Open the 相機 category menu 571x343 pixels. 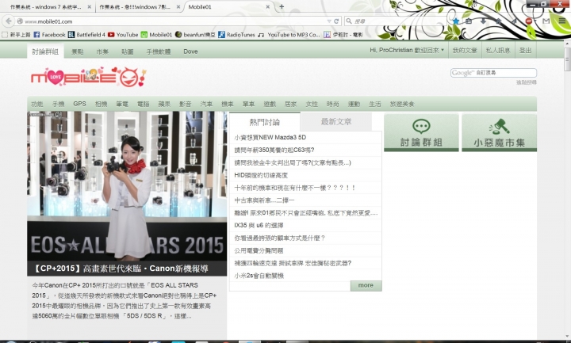point(101,104)
